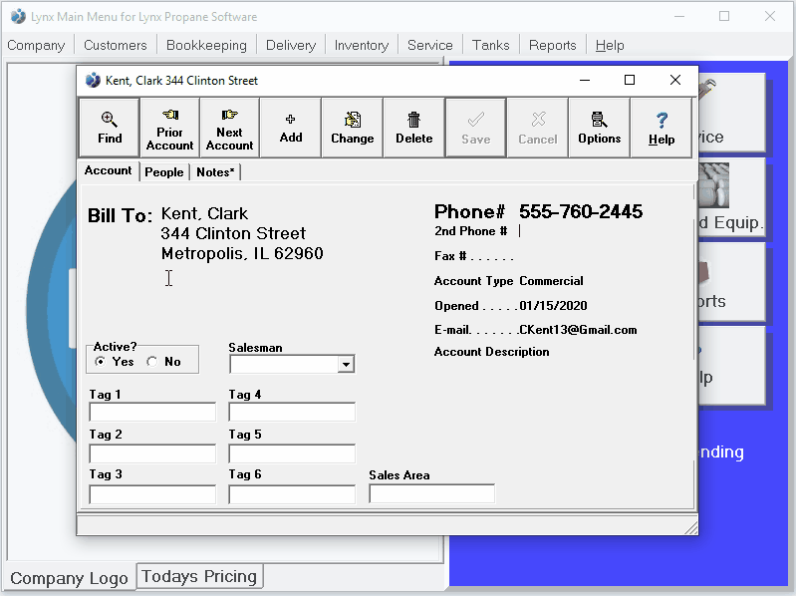The image size is (796, 596).
Task: Click the Tag 4 text field
Action: point(292,413)
